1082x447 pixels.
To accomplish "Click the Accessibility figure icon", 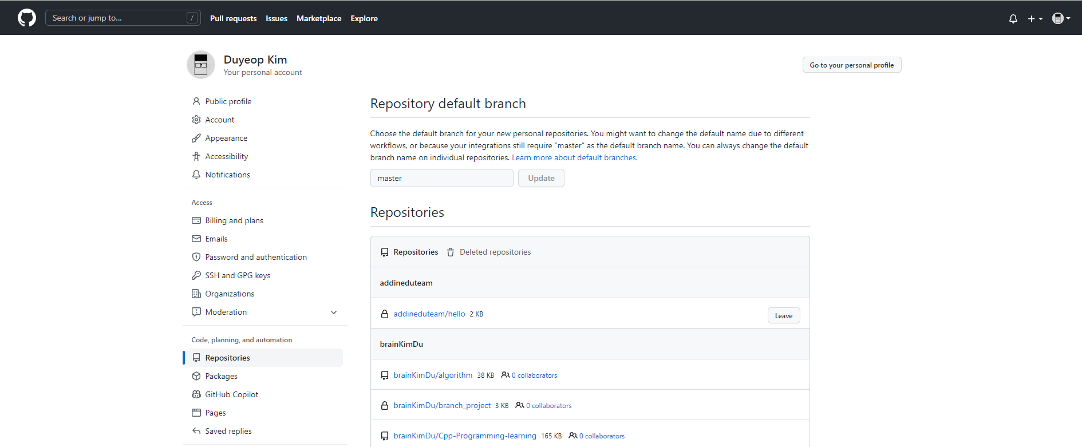I will (x=196, y=156).
